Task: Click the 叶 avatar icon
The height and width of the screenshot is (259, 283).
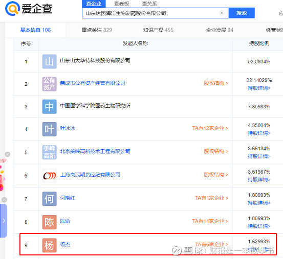Action: [50, 129]
